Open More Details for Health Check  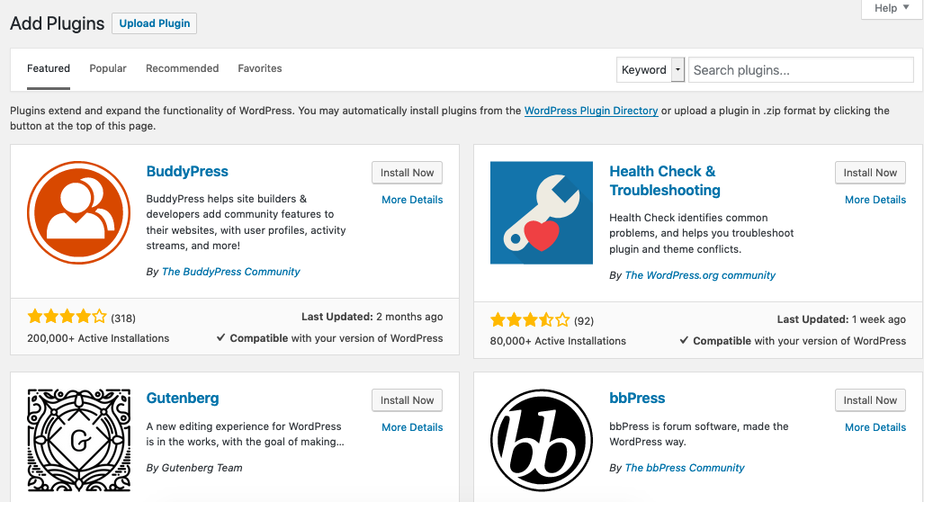[x=875, y=199]
